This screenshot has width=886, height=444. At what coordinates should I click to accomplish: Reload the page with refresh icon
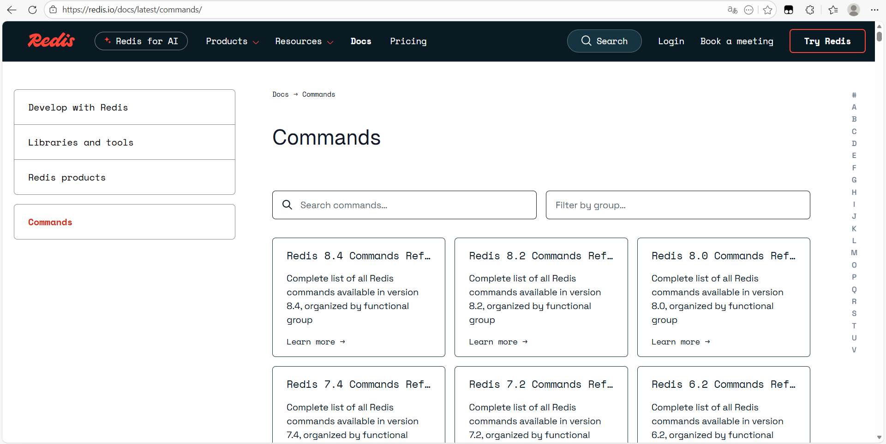32,10
